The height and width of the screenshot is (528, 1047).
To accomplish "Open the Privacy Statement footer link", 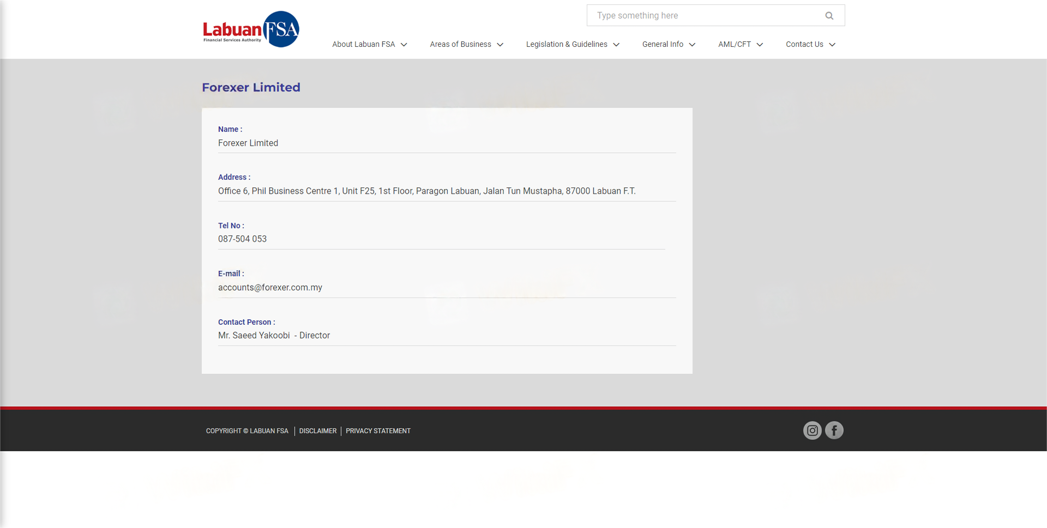I will coord(378,431).
